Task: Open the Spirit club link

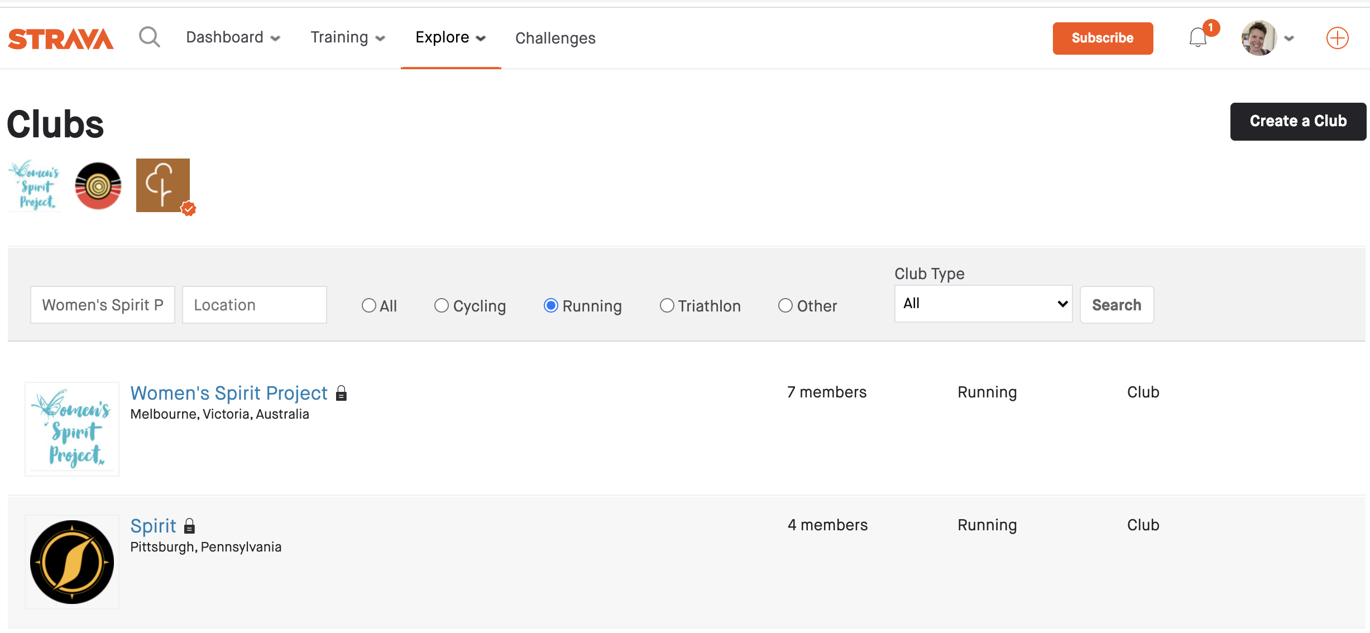Action: [x=153, y=526]
